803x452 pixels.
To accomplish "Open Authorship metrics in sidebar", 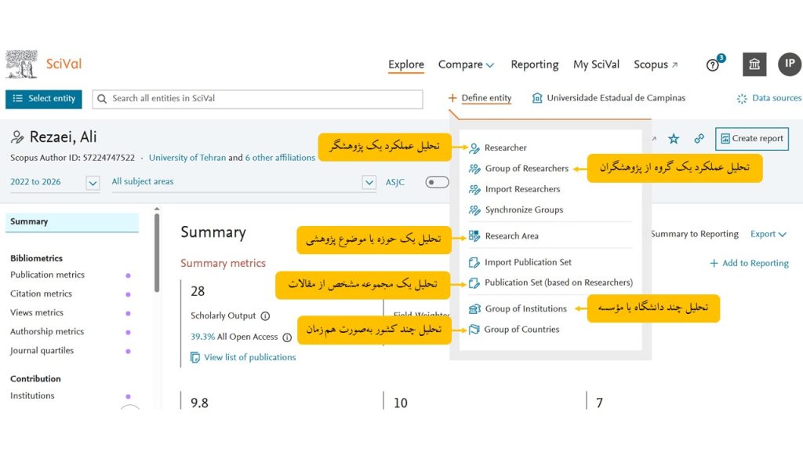I will 47,332.
